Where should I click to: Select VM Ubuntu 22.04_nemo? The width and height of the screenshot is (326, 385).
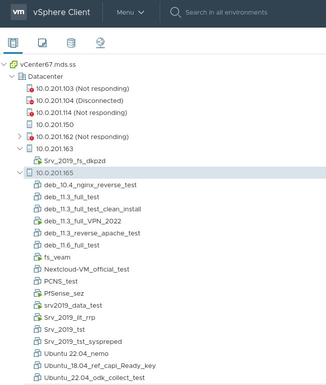(76, 353)
